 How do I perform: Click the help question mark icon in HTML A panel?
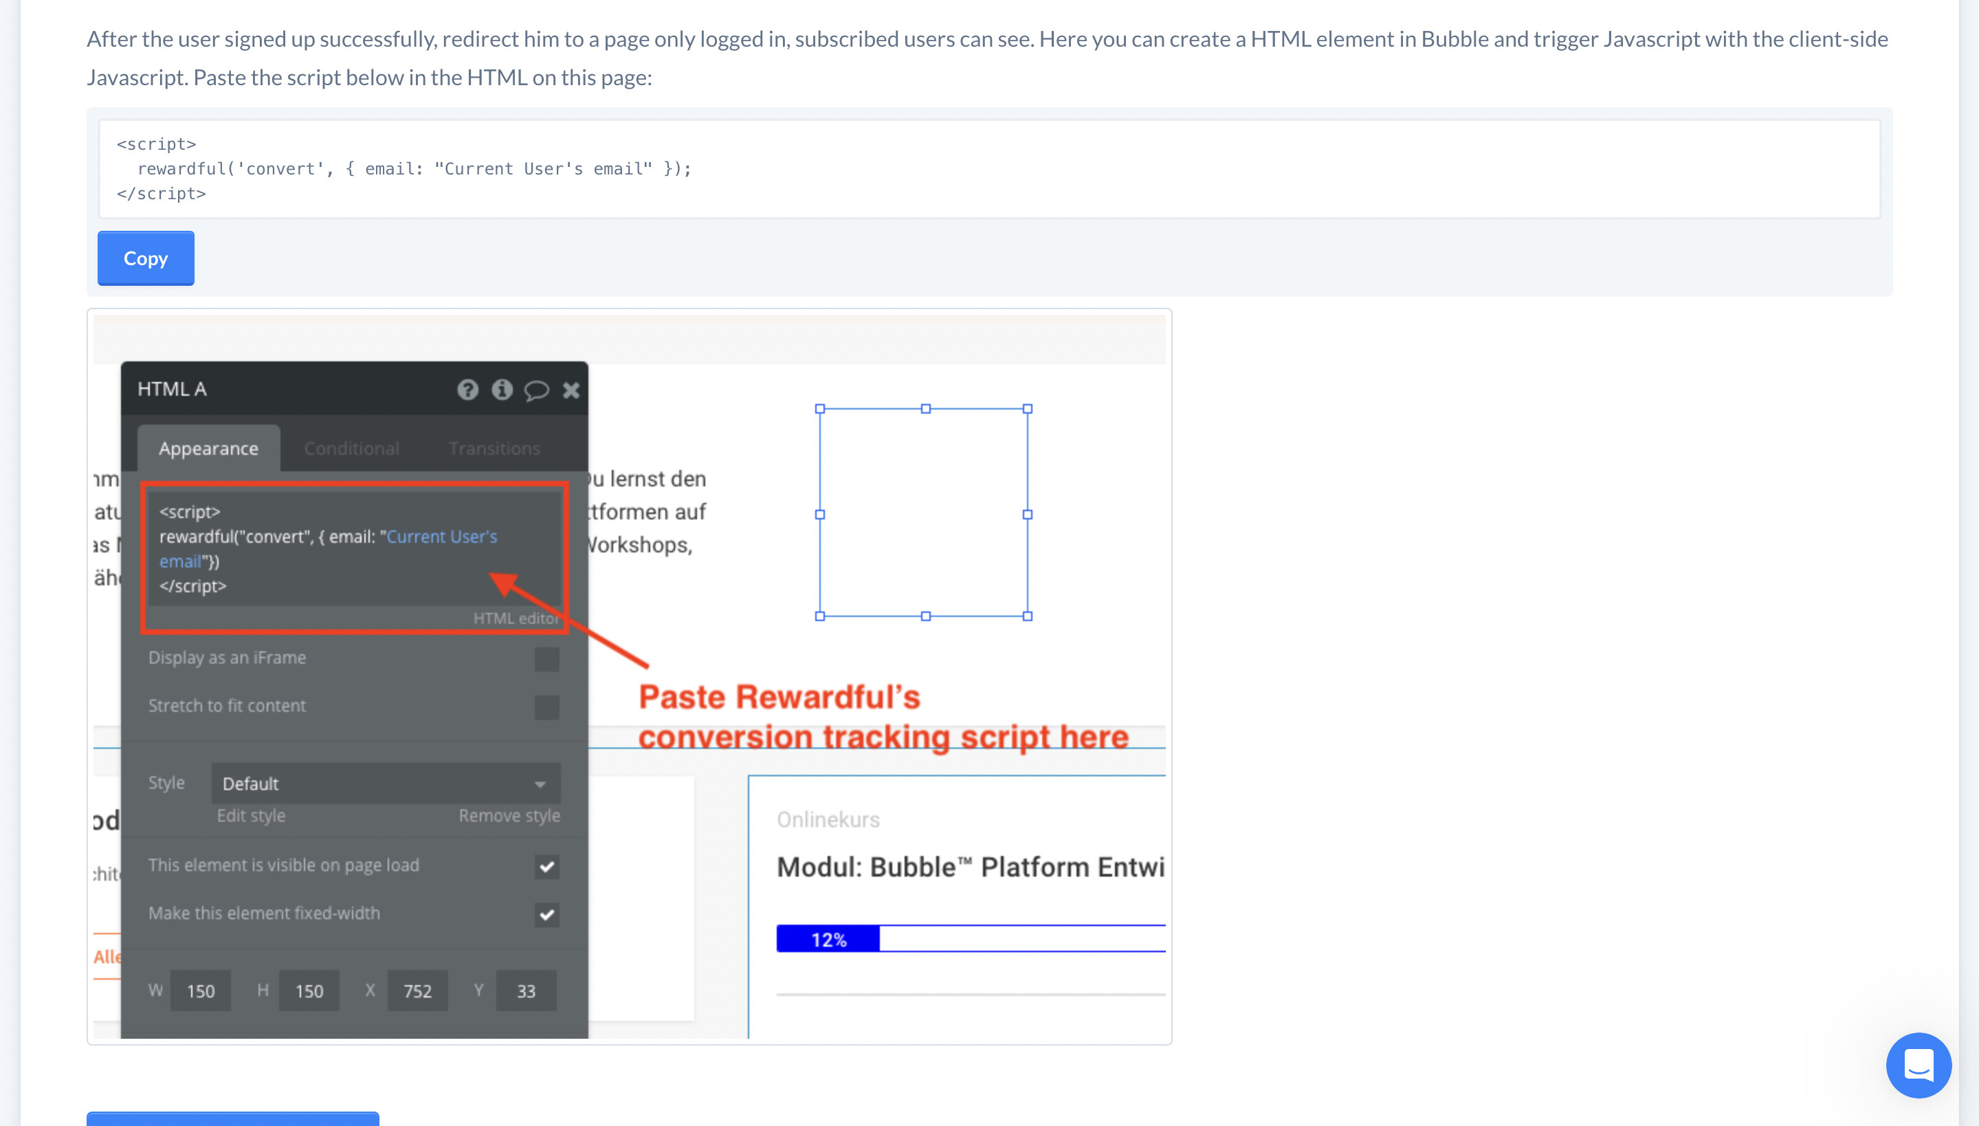(467, 389)
